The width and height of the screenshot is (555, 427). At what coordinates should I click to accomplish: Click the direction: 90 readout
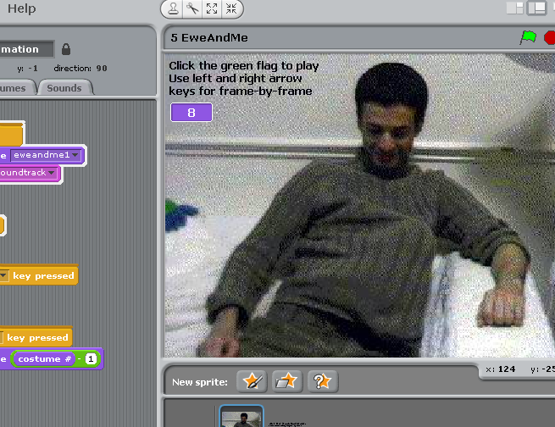[x=80, y=69]
